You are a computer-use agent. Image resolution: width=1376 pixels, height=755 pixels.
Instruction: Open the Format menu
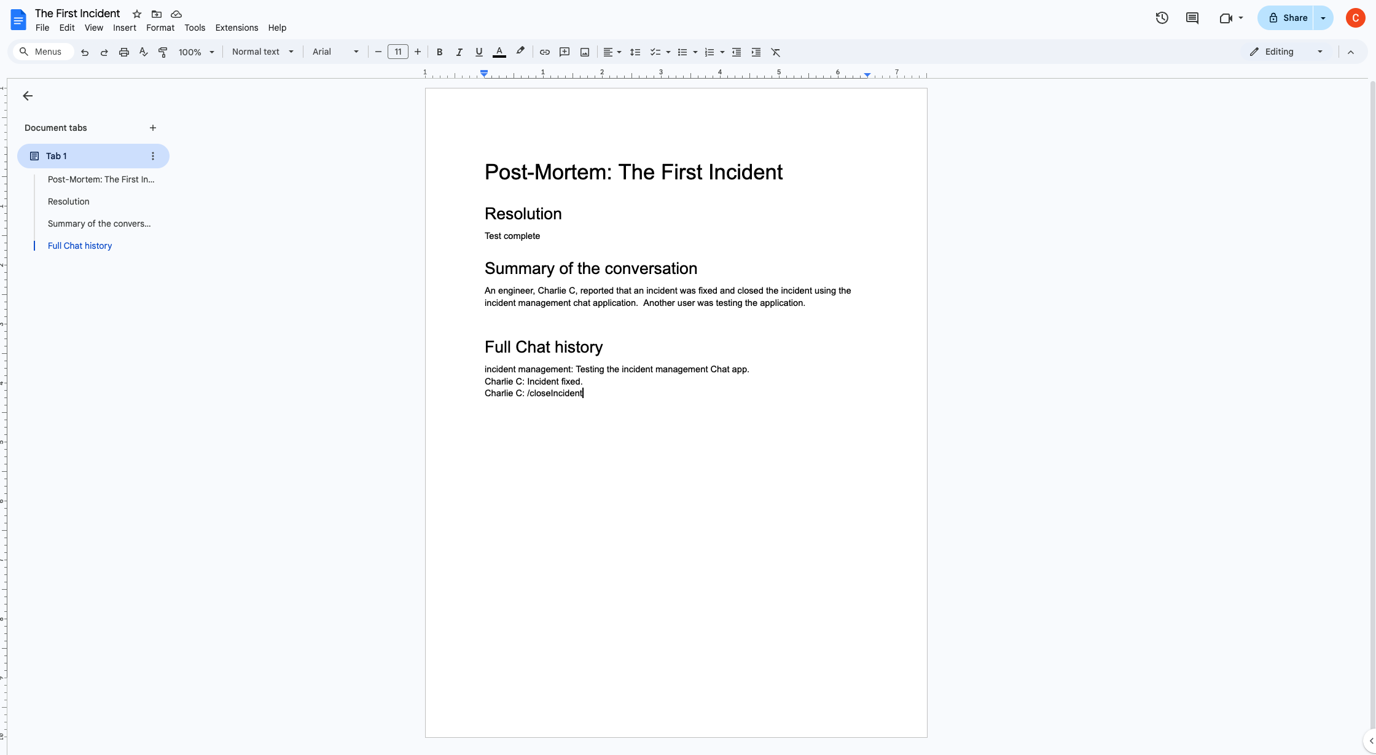click(x=160, y=28)
